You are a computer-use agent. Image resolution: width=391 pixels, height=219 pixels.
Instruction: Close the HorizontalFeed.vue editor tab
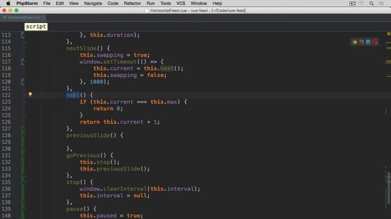[x=43, y=18]
